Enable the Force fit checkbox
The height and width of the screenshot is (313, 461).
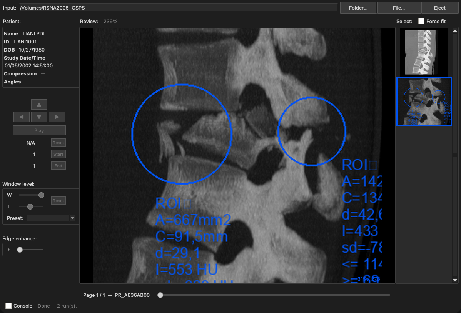coord(421,21)
